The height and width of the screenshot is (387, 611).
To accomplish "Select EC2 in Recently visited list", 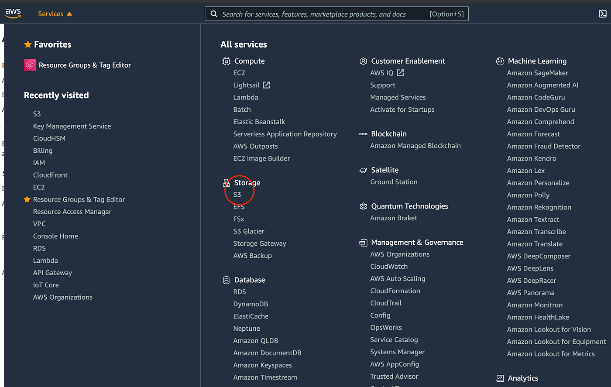I will click(x=39, y=187).
